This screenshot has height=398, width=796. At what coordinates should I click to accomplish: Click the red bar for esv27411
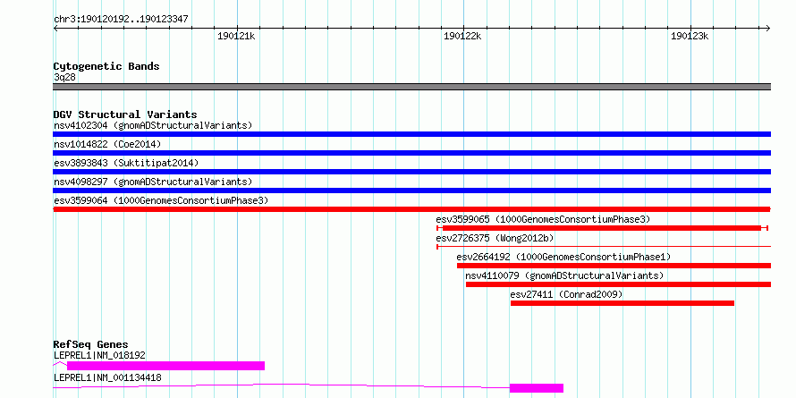pos(622,303)
